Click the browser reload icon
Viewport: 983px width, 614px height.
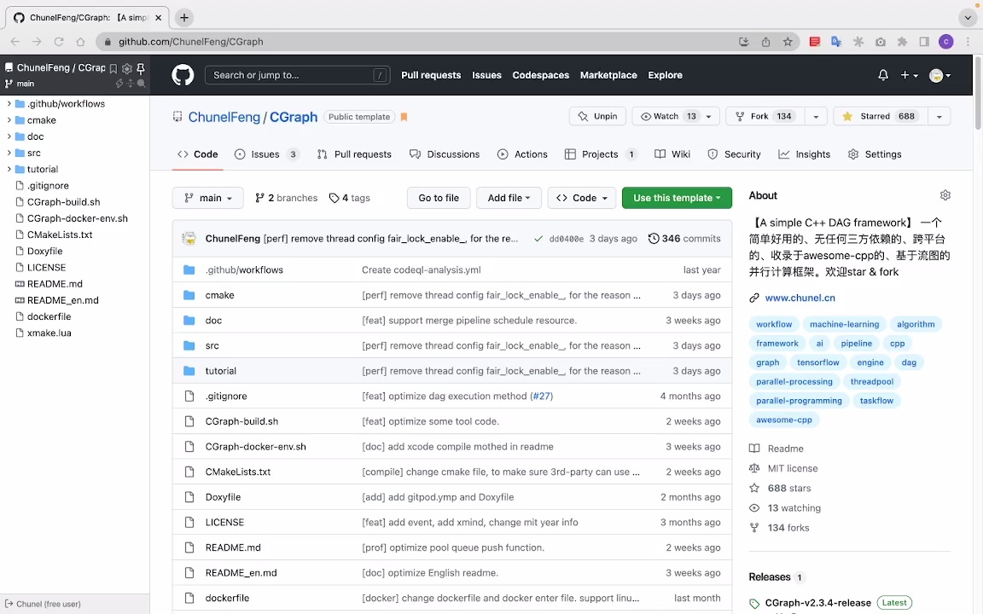pos(59,41)
